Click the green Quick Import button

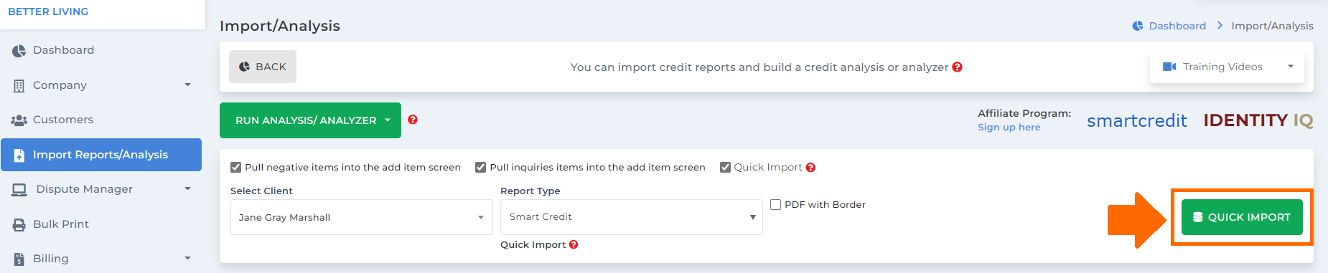[x=1242, y=217]
